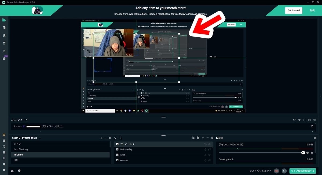Mute the ライン (2- AG06/AG03) audio source
The height and width of the screenshot is (175, 322).
[x=308, y=153]
